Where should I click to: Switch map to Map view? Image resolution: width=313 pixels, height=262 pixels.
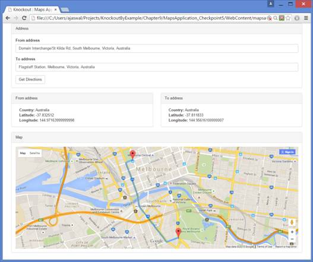(x=23, y=153)
